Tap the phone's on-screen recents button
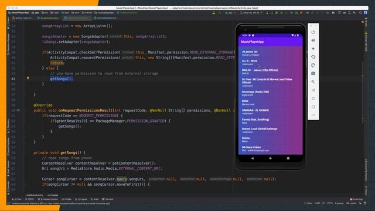This screenshot has width=375, height=211. 288,158
